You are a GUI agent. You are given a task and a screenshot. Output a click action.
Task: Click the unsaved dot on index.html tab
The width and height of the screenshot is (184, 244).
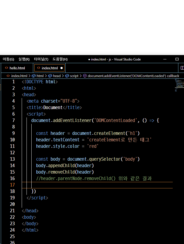coord(62,68)
